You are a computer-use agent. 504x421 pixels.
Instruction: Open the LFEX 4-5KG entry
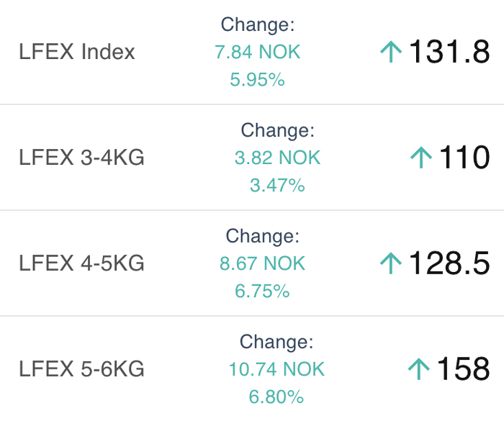click(x=81, y=263)
